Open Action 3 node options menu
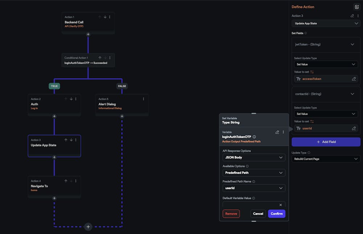 click(x=76, y=140)
